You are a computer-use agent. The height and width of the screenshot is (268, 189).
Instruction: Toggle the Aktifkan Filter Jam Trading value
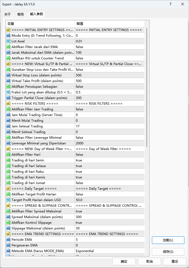coord(110,109)
